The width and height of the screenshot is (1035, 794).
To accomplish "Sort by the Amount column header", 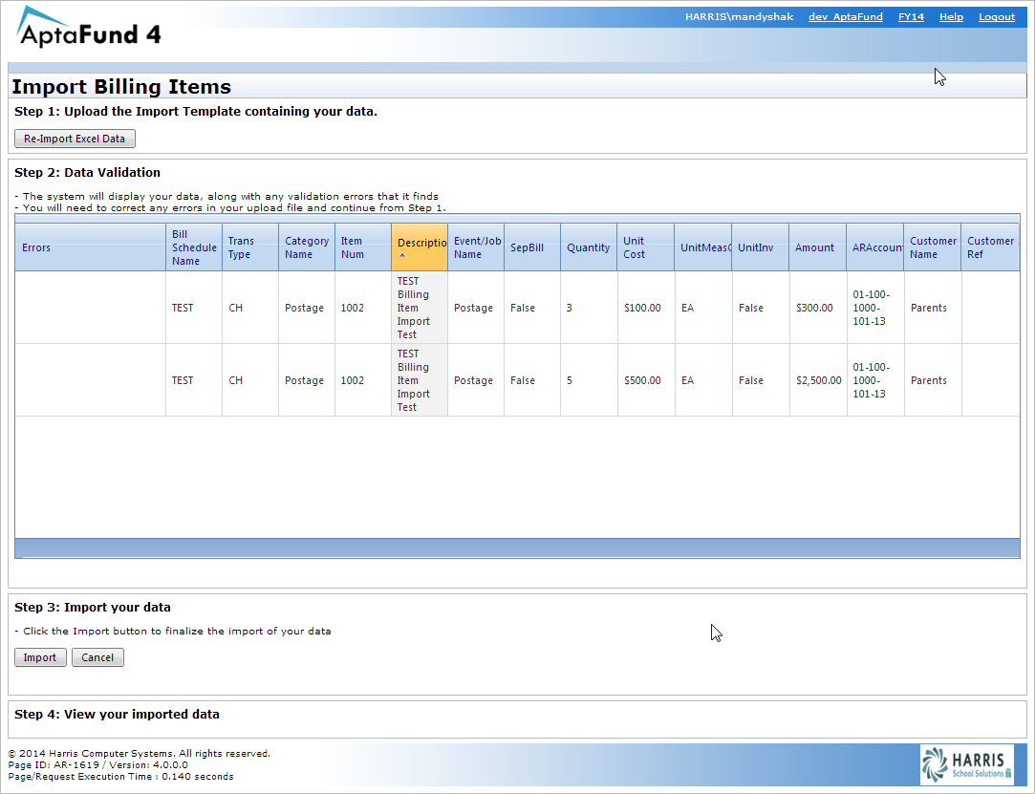I will click(817, 247).
